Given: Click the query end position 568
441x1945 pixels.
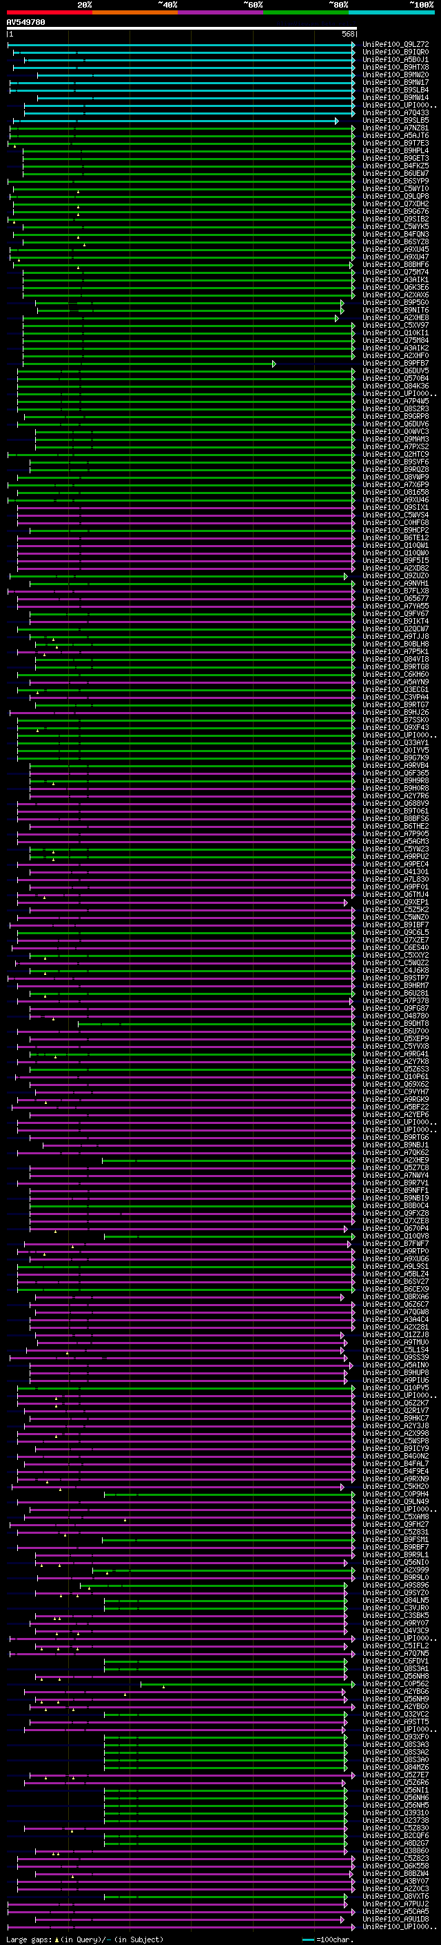Looking at the screenshot, I should pyautogui.click(x=348, y=34).
